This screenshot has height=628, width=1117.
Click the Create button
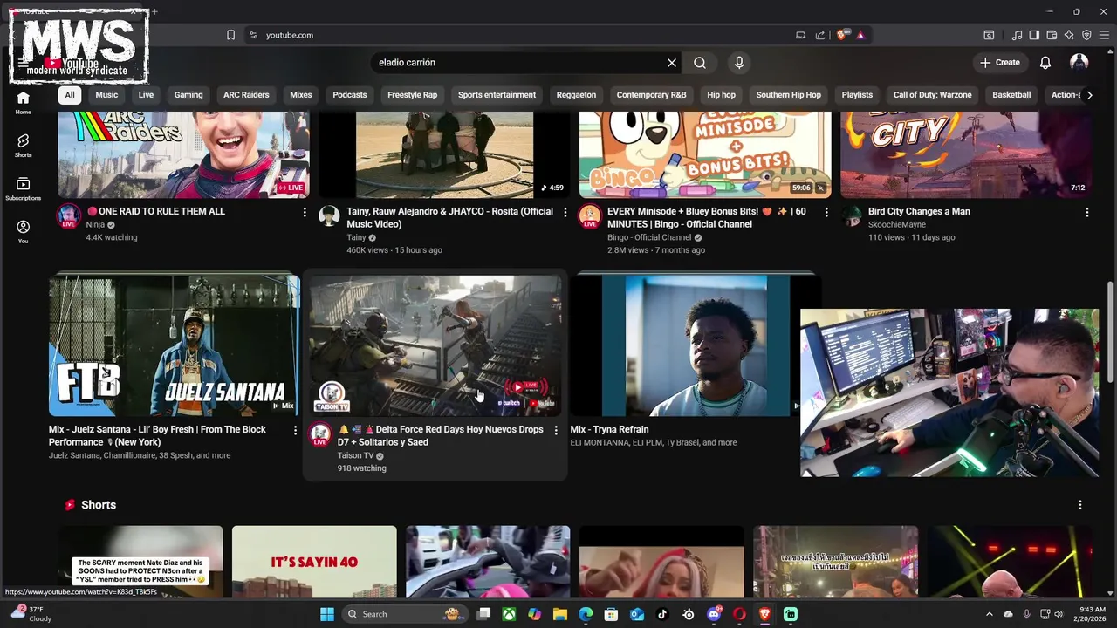tap(999, 63)
